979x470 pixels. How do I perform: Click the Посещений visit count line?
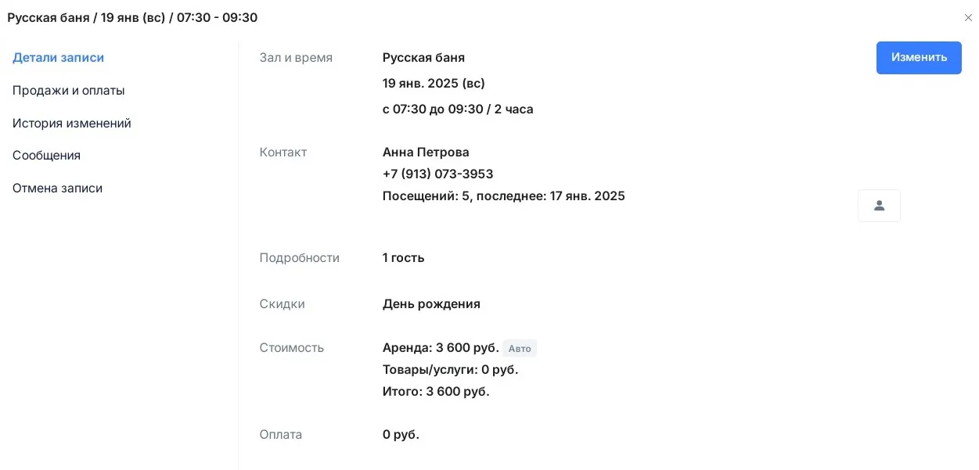tap(503, 196)
